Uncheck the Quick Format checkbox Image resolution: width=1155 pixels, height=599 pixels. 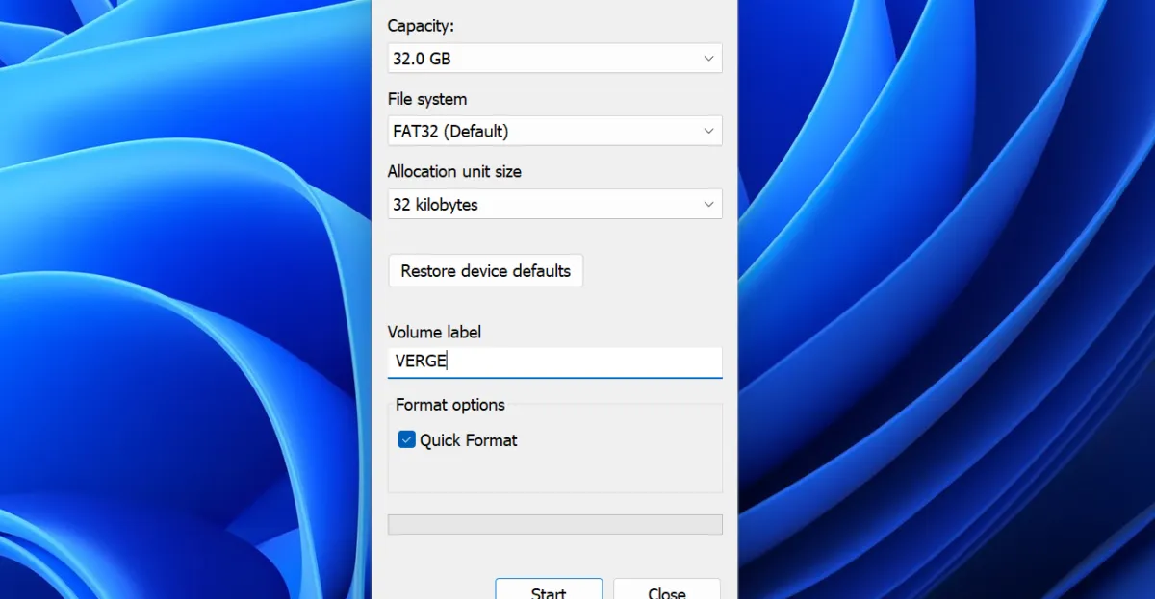point(407,440)
